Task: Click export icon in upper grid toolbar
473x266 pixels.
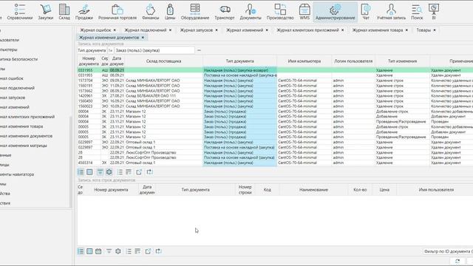Action: (139, 172)
